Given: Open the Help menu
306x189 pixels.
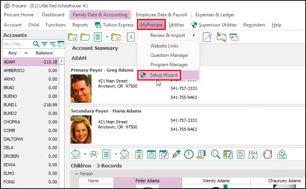Looking at the screenshot, I should click(x=276, y=25).
